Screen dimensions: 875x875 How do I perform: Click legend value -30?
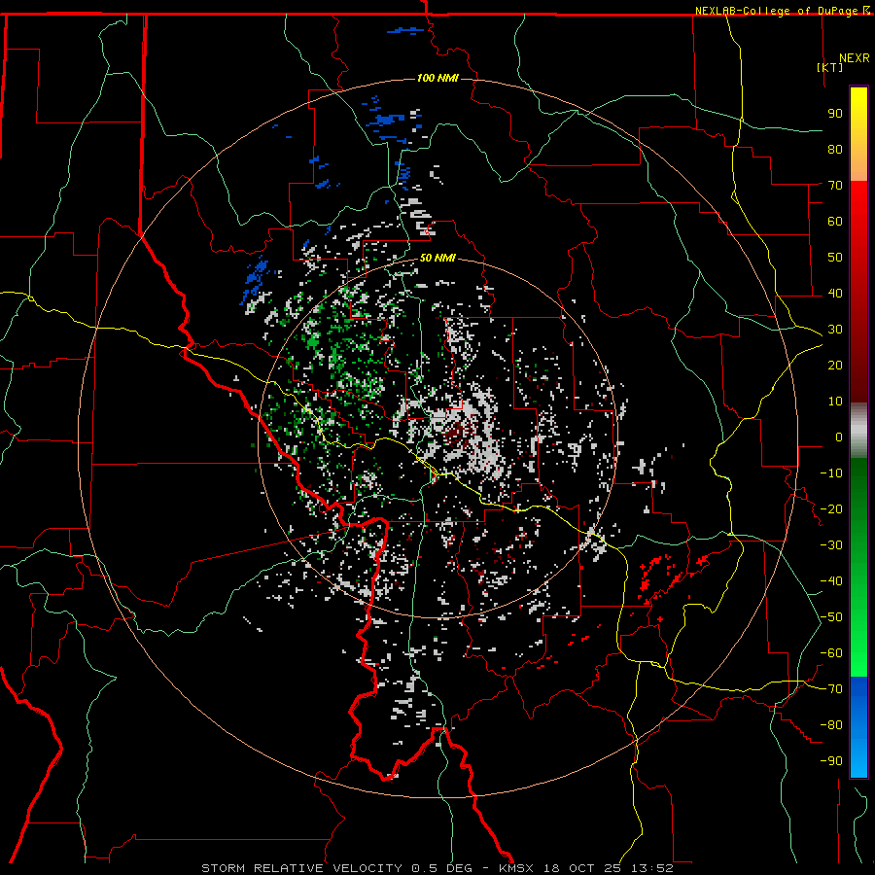[x=831, y=545]
